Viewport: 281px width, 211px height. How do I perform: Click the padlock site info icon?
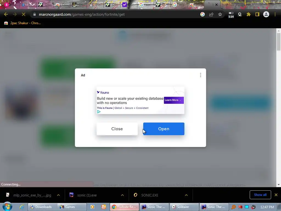[35, 14]
